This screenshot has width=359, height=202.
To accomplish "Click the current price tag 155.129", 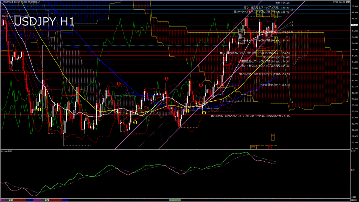I will [354, 25].
